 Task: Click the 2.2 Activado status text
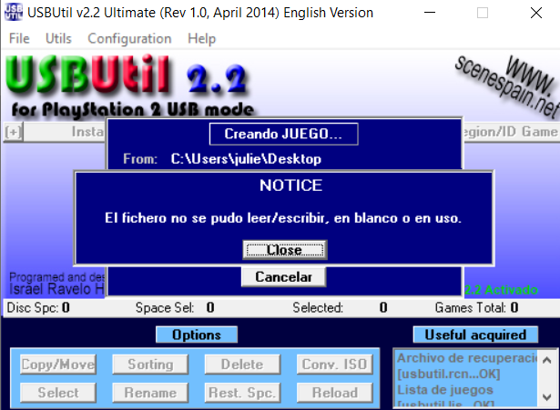tap(502, 290)
